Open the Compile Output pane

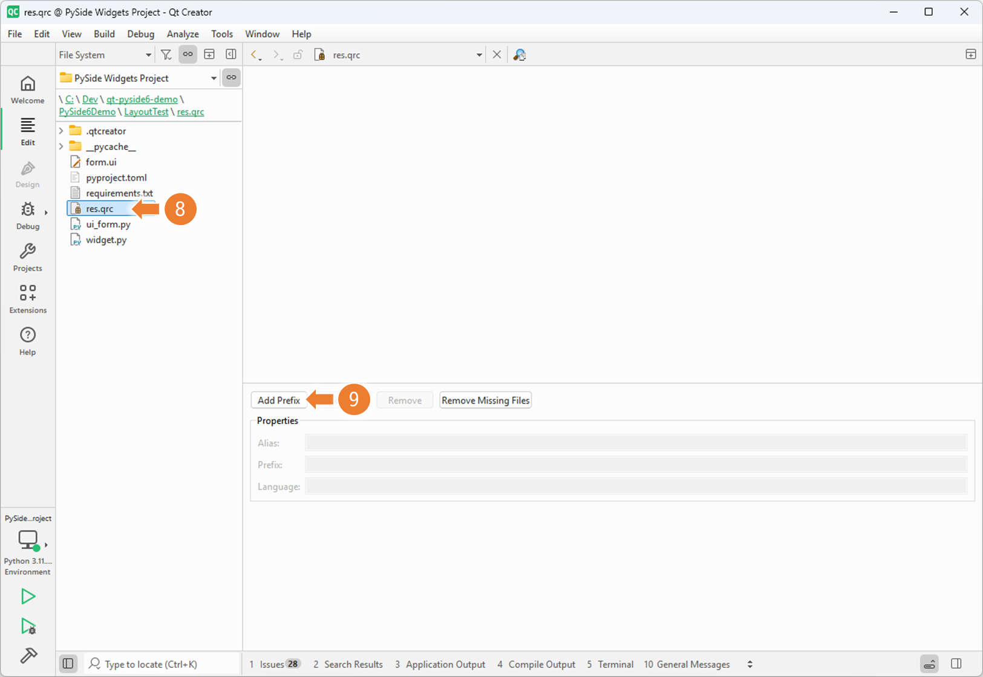point(536,664)
